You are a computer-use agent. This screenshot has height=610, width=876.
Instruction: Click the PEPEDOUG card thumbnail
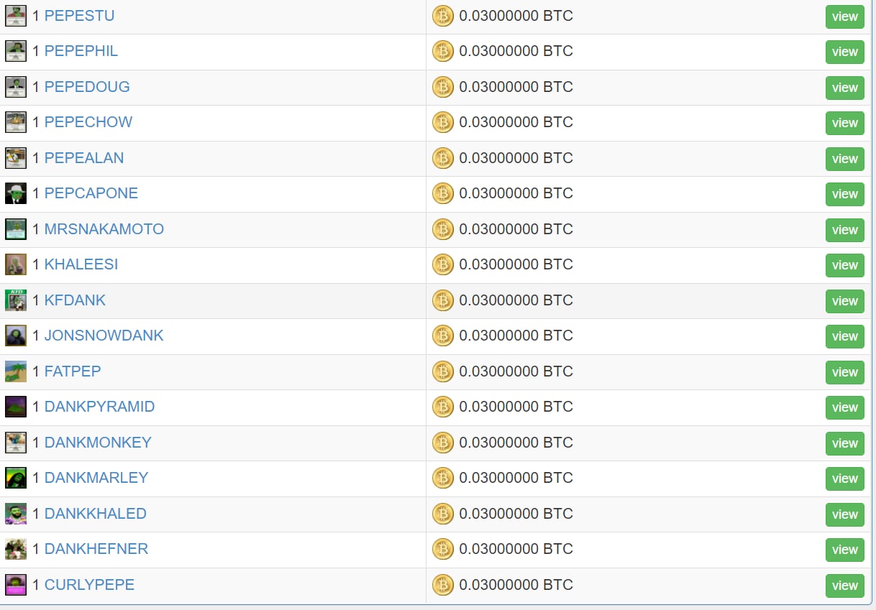coord(16,87)
